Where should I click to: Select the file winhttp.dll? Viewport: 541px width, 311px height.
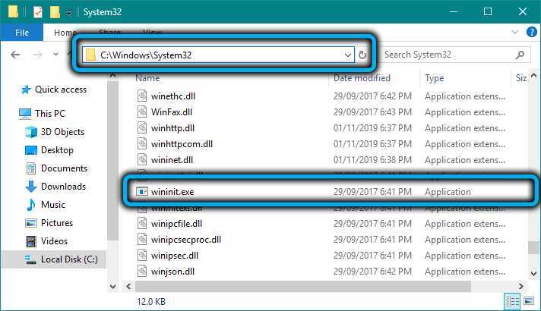point(172,128)
